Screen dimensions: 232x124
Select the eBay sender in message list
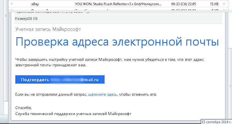[x=35, y=4]
